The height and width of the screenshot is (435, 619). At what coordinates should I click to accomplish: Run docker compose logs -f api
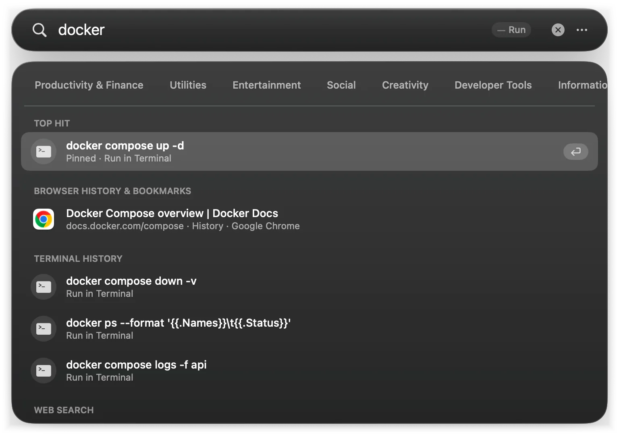click(x=309, y=371)
